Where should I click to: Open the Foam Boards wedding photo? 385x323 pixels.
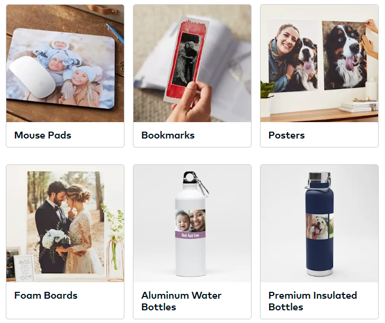65,223
